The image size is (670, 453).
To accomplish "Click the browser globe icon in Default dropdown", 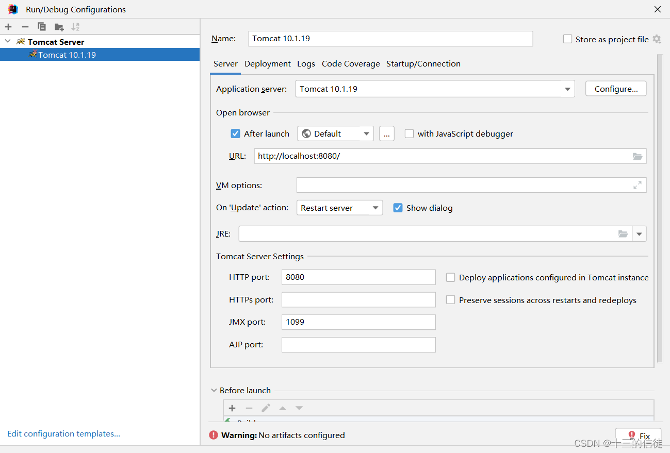I will pos(306,133).
